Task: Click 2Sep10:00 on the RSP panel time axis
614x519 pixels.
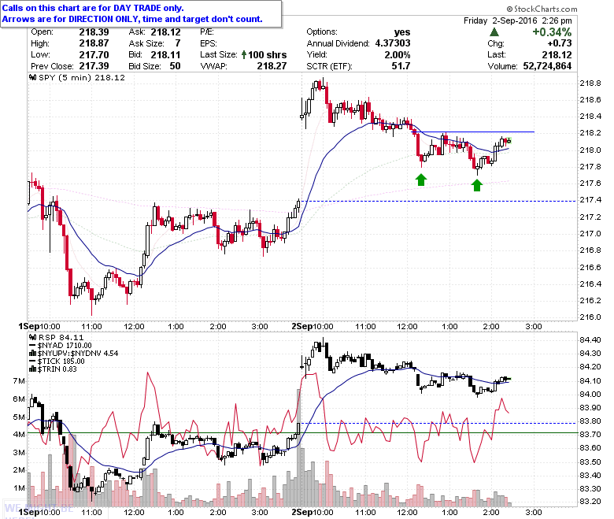Action: (313, 512)
